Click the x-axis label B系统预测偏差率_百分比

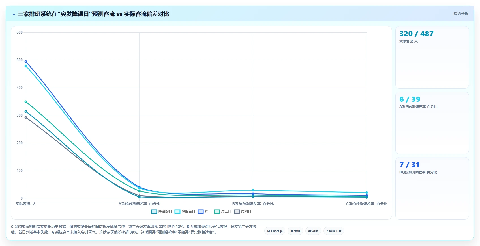(x=253, y=204)
